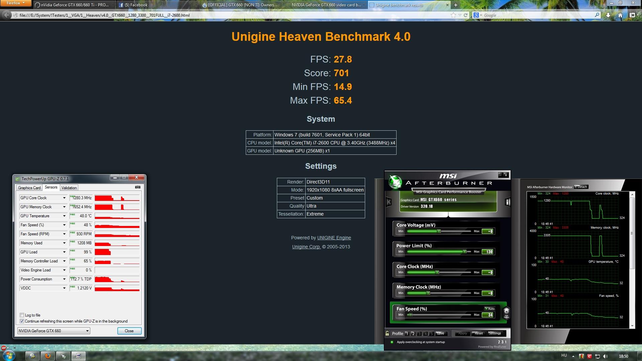Open the NVIDIA GeForce GTX 660 selector
The image size is (642, 361).
53,331
